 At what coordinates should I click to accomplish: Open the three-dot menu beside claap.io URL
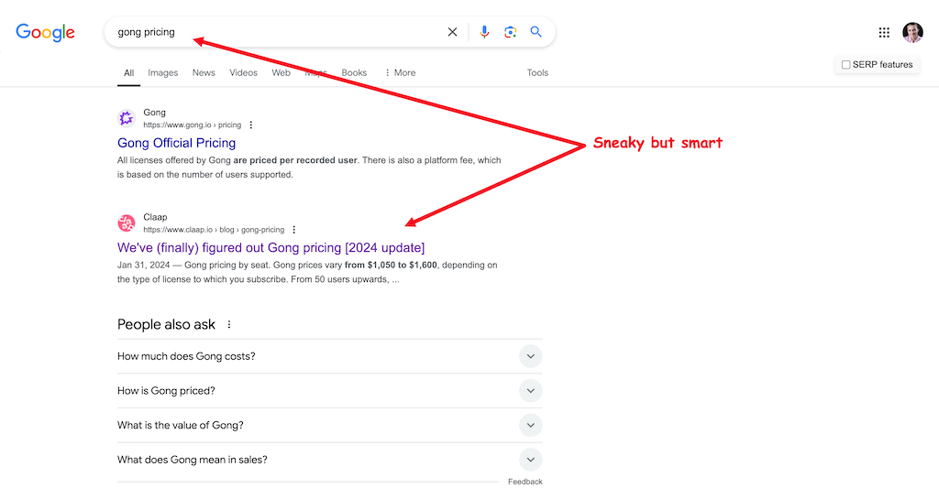[x=294, y=230]
